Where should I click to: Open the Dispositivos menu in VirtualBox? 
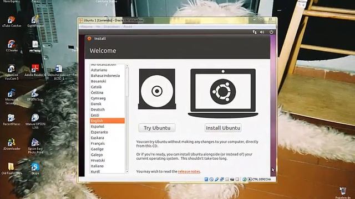point(111,27)
